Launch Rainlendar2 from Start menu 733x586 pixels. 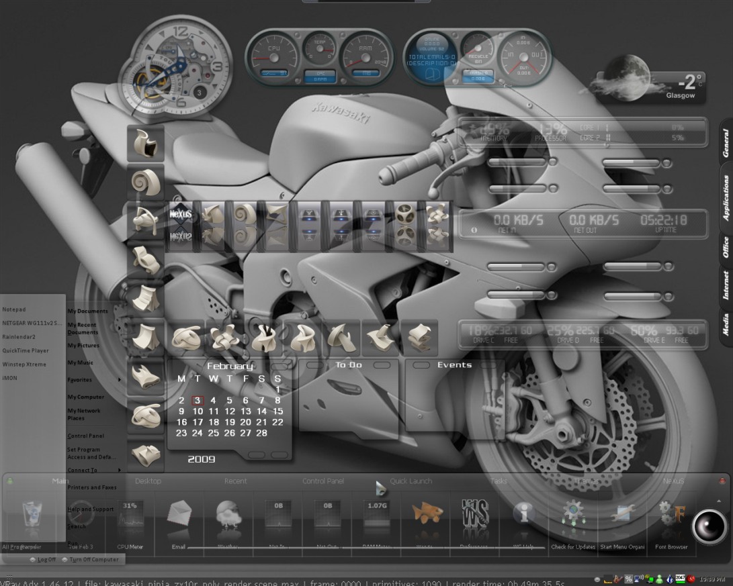(19, 337)
